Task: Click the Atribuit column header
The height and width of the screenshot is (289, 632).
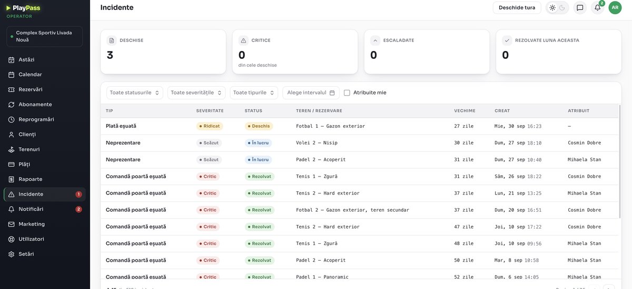Action: pyautogui.click(x=578, y=111)
